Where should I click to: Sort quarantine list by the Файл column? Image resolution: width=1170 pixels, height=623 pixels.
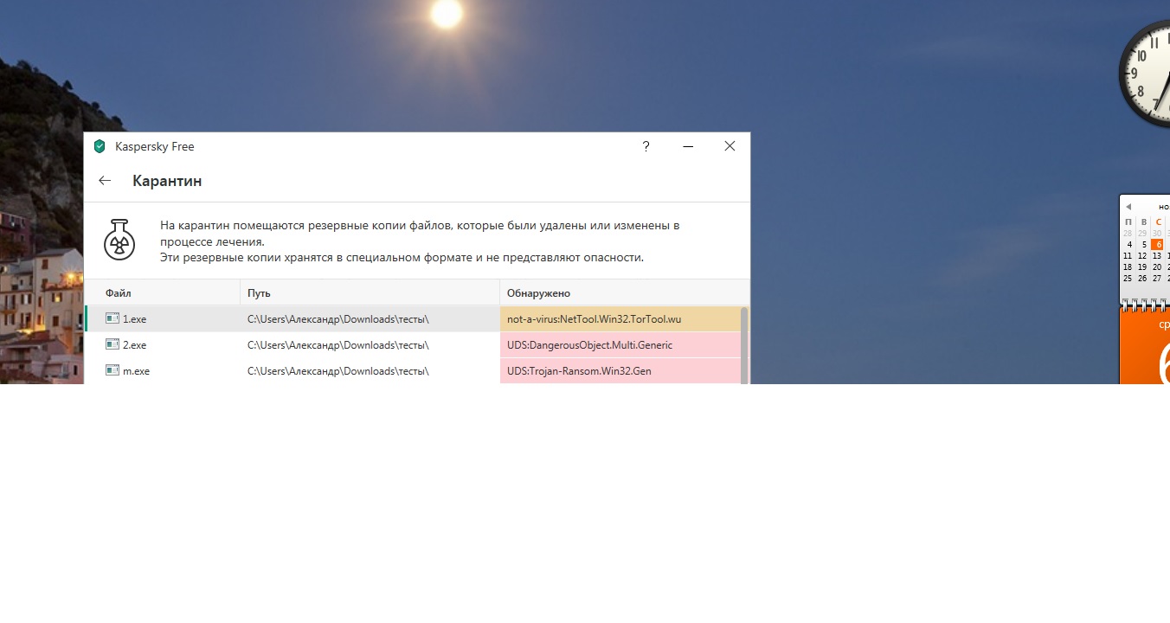[163, 292]
